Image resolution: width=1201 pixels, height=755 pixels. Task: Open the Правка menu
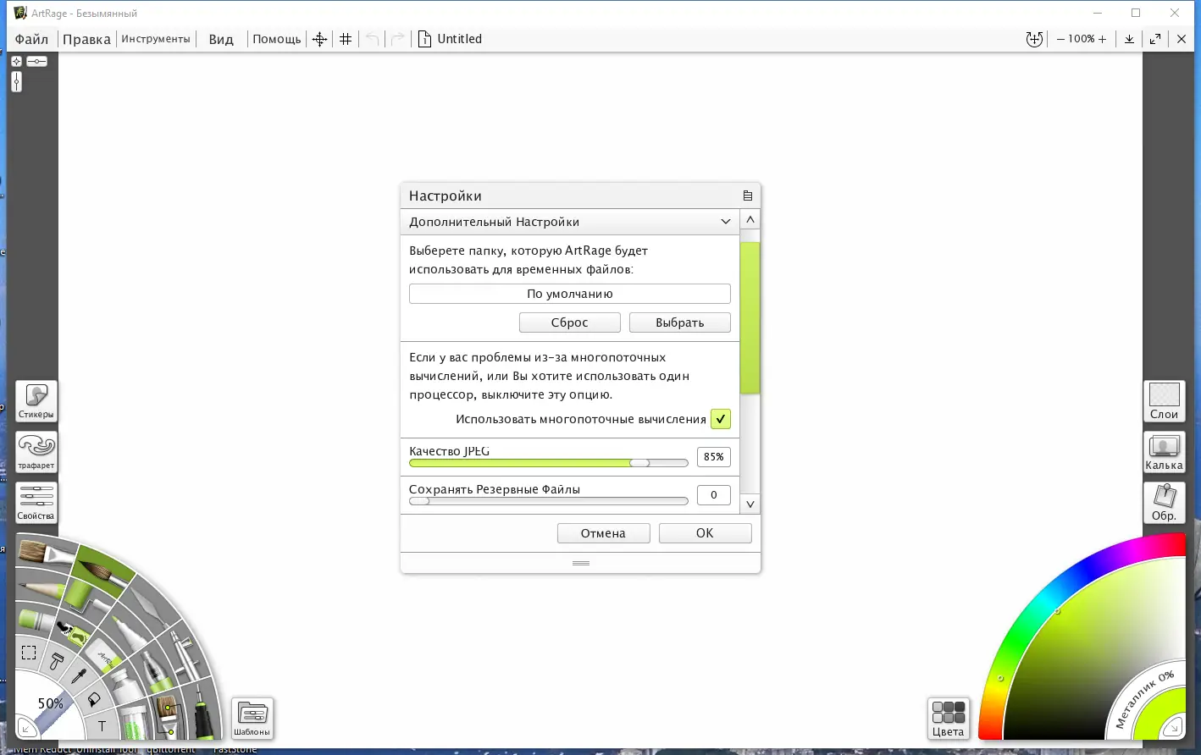click(x=86, y=39)
